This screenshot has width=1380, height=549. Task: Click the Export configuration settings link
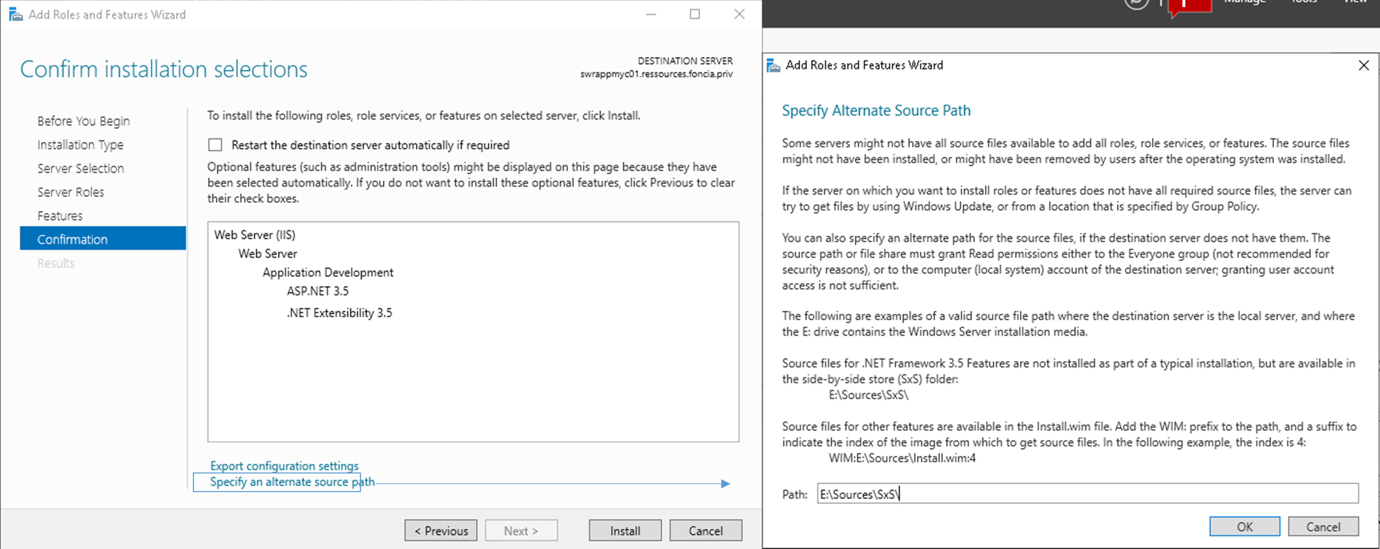pyautogui.click(x=284, y=465)
